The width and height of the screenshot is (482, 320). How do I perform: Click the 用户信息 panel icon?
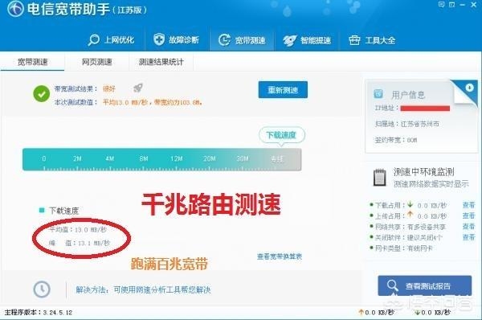[x=378, y=94]
